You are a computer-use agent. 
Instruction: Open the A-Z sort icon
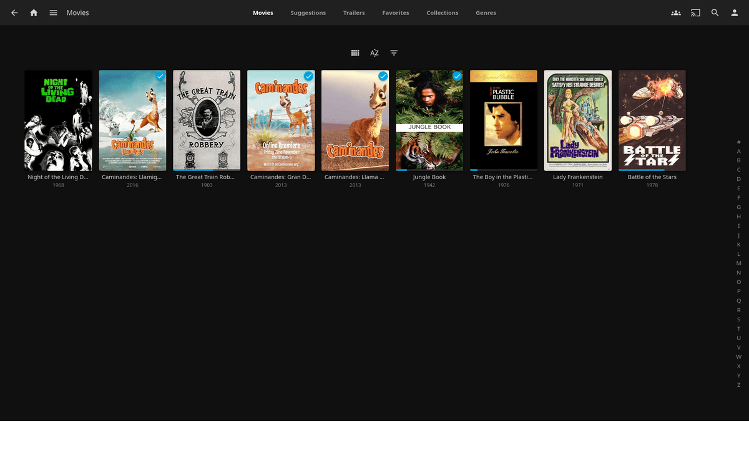[x=374, y=53]
